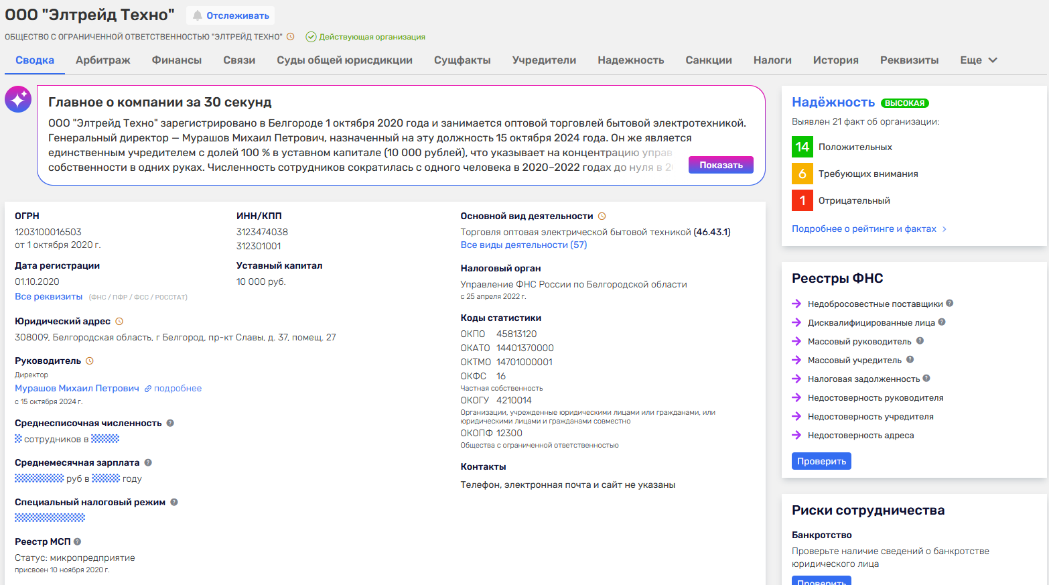Click the КПП value 312301001

coord(259,246)
